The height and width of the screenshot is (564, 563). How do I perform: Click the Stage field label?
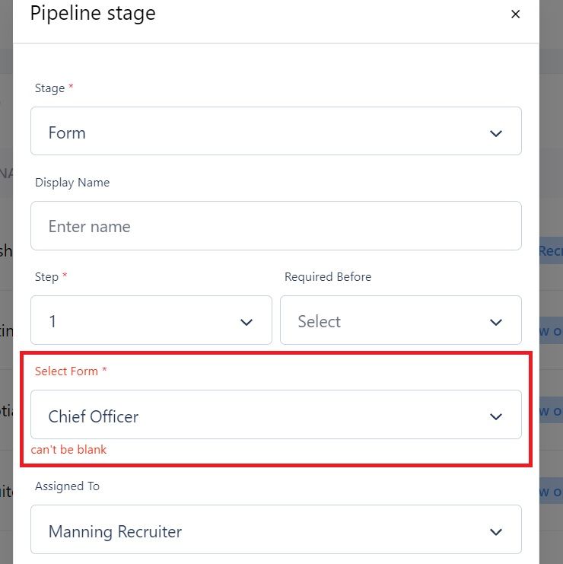(54, 88)
